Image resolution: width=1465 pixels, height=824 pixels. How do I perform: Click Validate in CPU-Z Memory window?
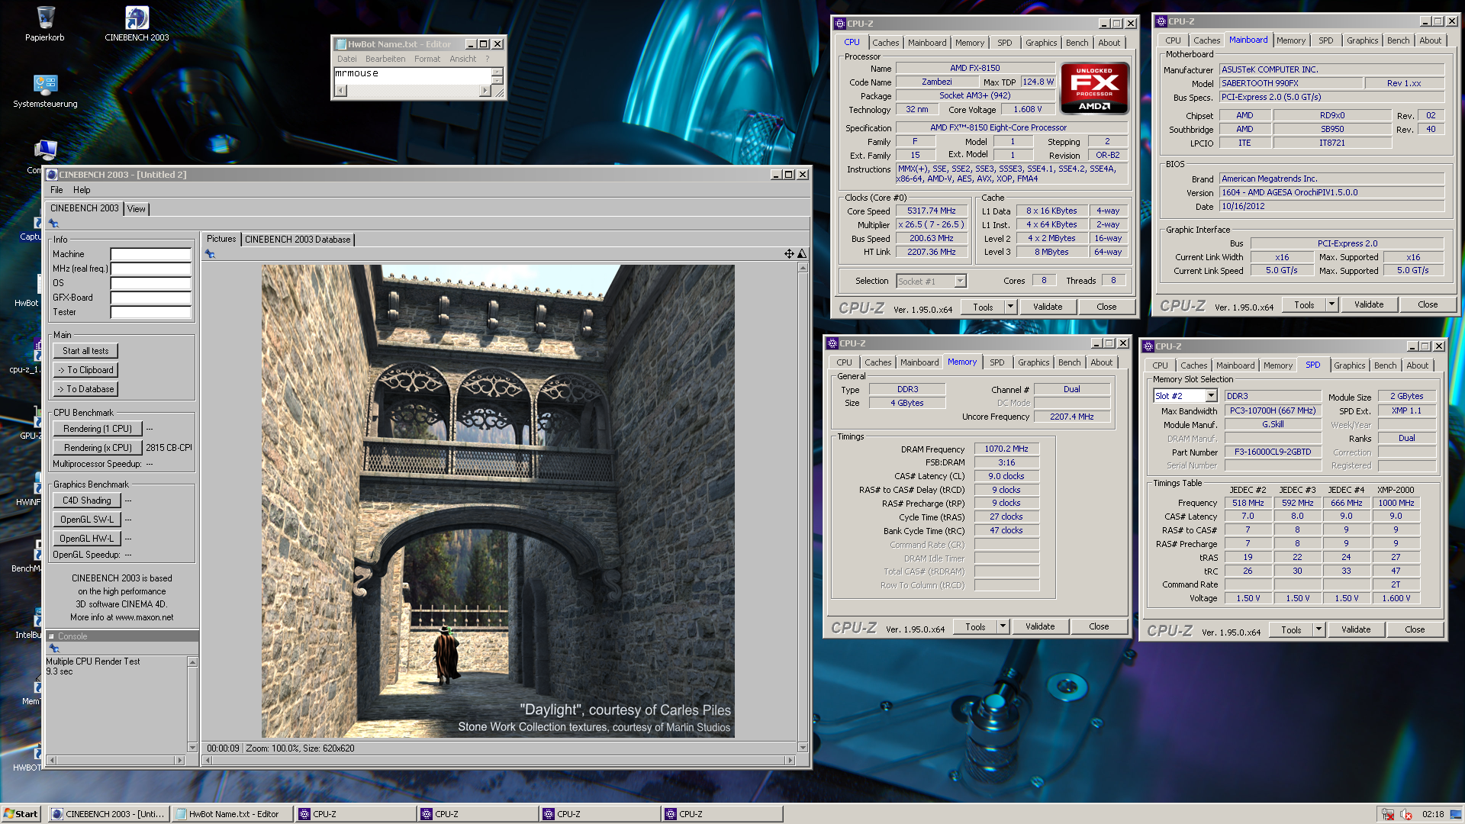[x=1040, y=626]
